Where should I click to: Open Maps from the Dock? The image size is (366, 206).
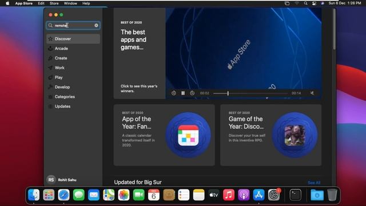(x=109, y=195)
